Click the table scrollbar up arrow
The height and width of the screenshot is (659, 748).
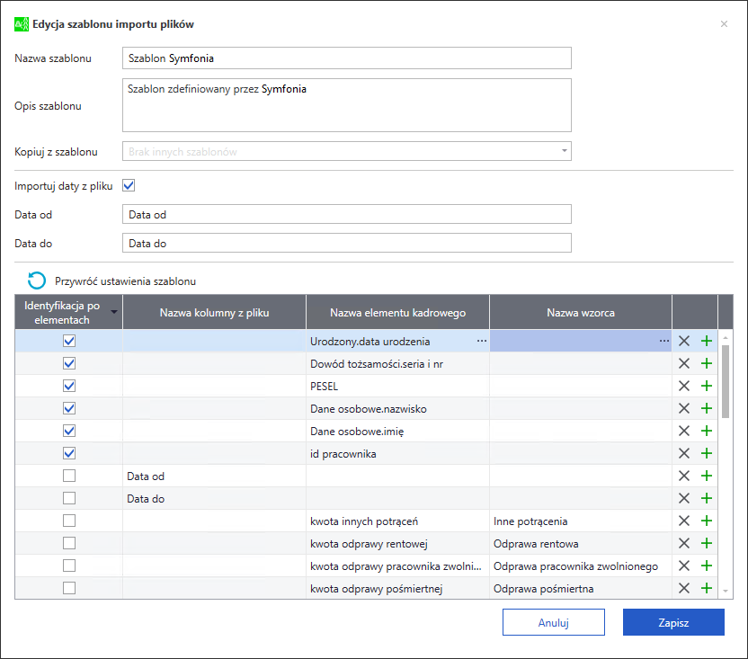coord(726,337)
